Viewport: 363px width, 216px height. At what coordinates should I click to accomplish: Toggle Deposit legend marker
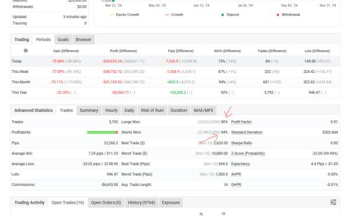point(230,14)
